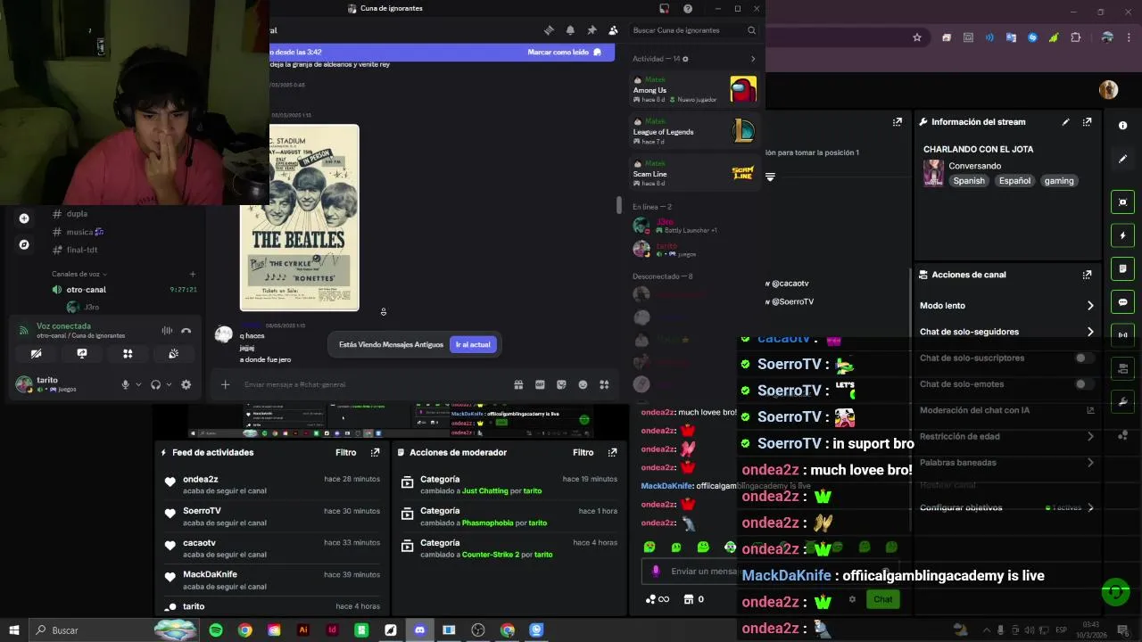Pop out Información del stream panel

tap(1087, 122)
